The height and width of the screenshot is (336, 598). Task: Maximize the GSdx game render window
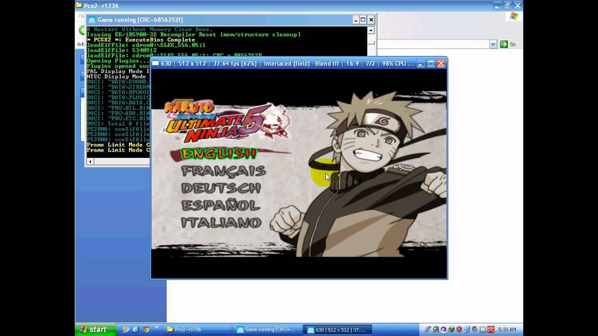click(431, 63)
